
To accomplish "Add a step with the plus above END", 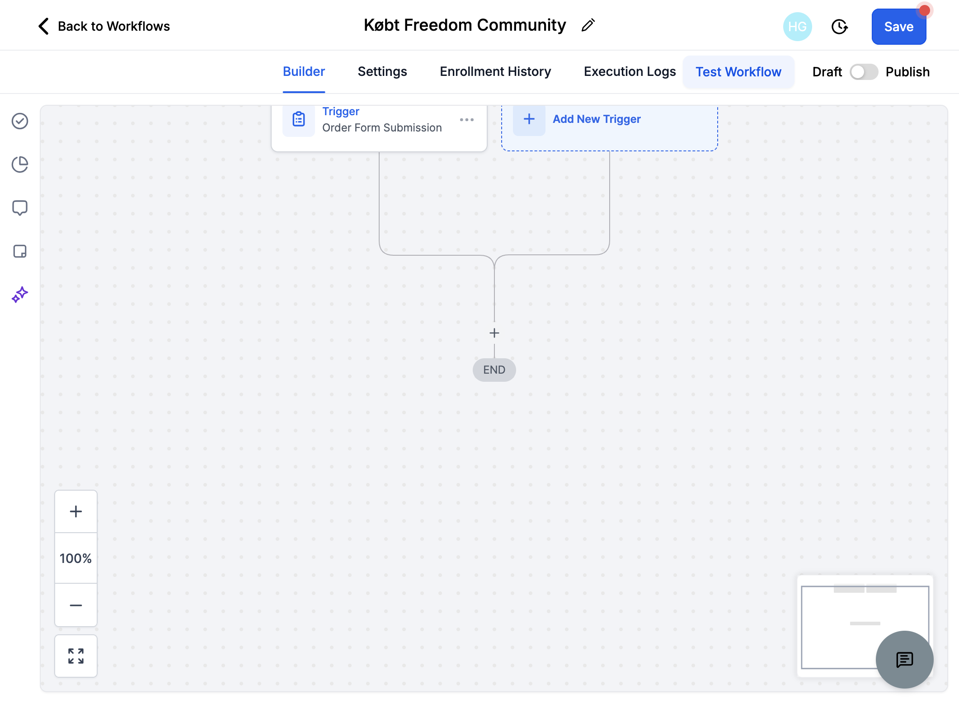I will (x=494, y=333).
